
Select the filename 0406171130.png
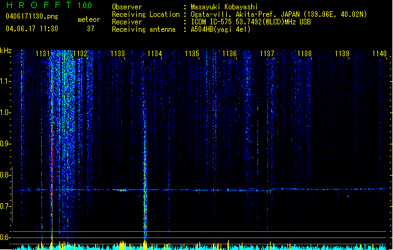pos(32,17)
